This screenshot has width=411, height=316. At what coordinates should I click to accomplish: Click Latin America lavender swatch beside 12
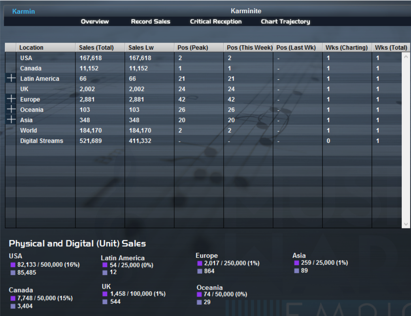coord(105,273)
